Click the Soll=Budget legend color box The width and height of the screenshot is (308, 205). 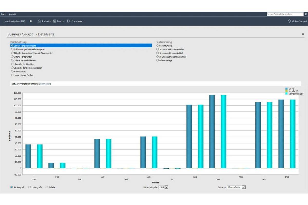tap(286, 94)
